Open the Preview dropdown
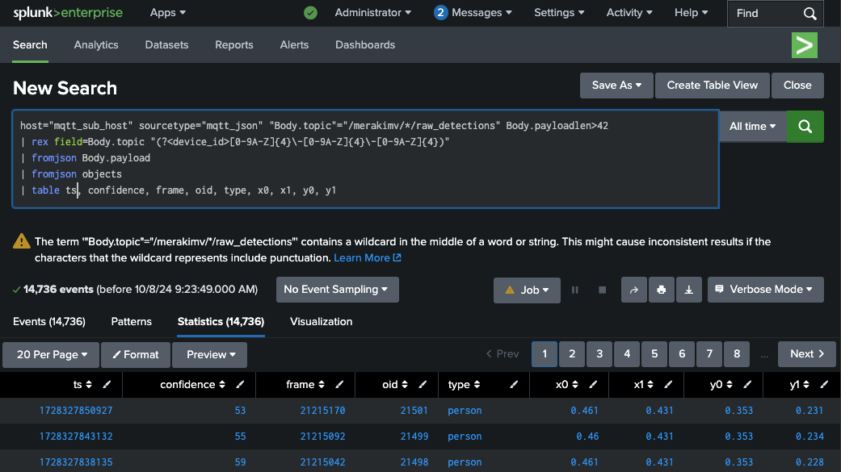The height and width of the screenshot is (472, 841). 210,355
